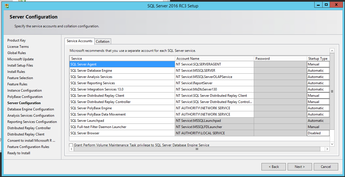Click the Startup Type column header

[x=318, y=59]
